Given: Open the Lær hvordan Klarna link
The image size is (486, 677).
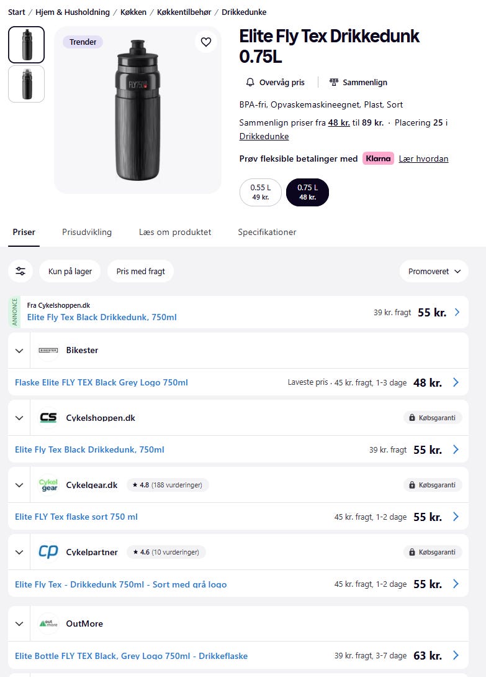Looking at the screenshot, I should tap(423, 159).
